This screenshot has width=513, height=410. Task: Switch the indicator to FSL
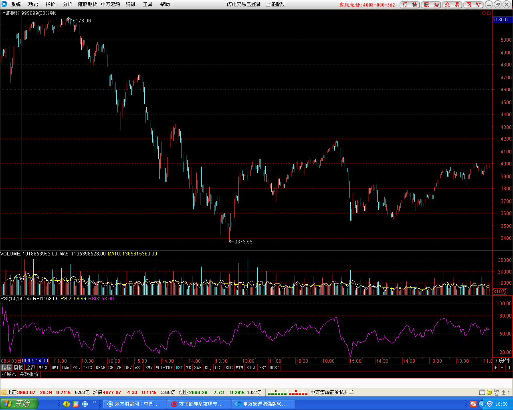point(76,368)
